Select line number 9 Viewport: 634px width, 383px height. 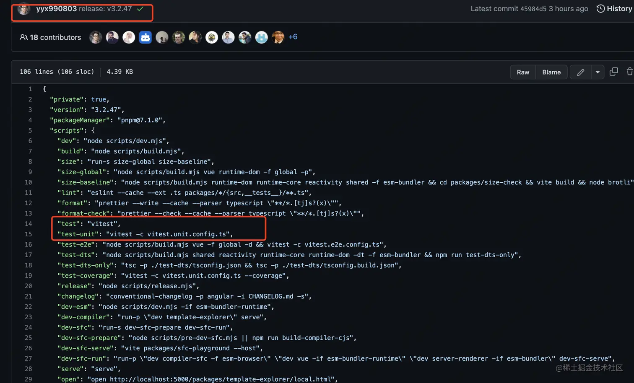click(x=30, y=172)
